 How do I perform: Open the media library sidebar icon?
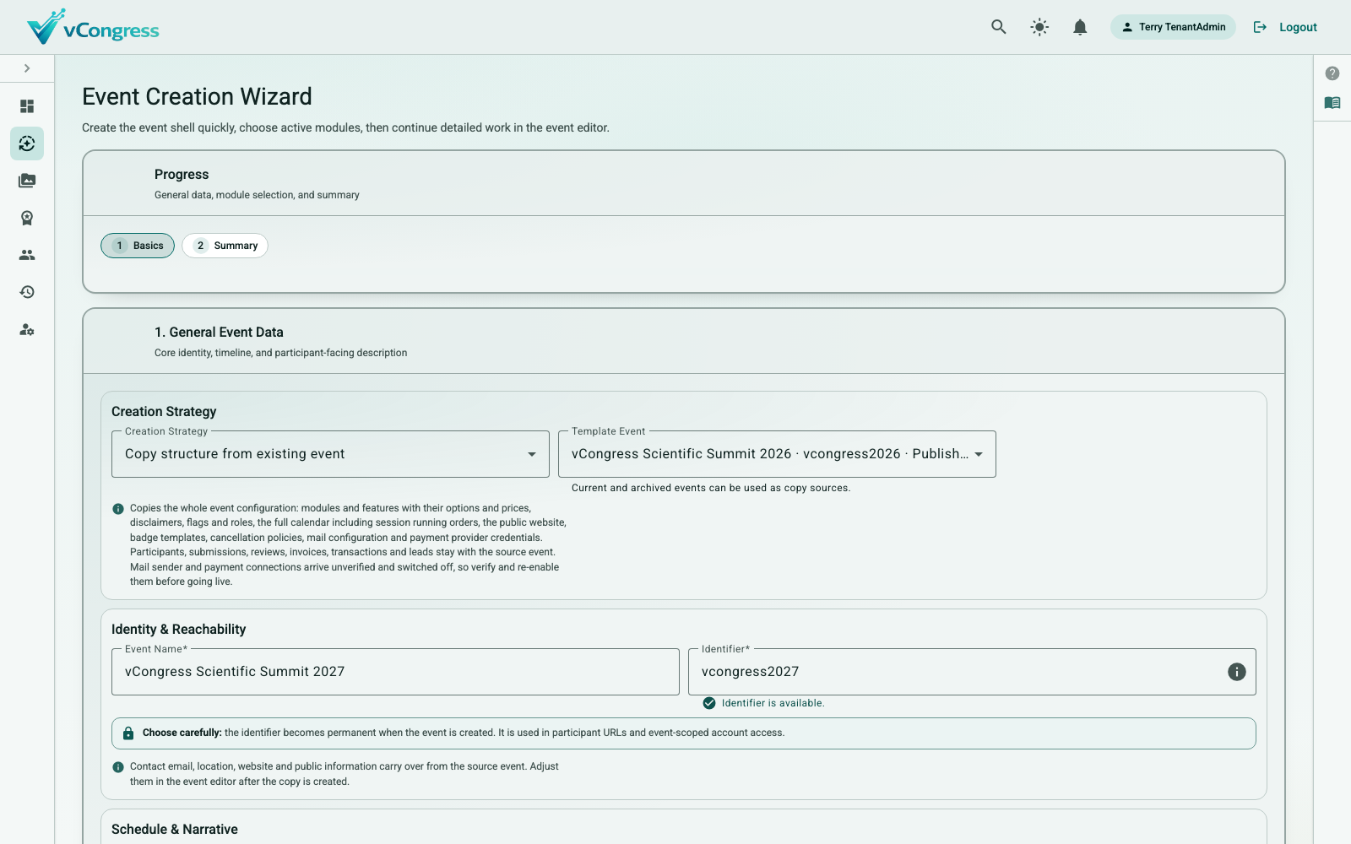click(x=27, y=181)
